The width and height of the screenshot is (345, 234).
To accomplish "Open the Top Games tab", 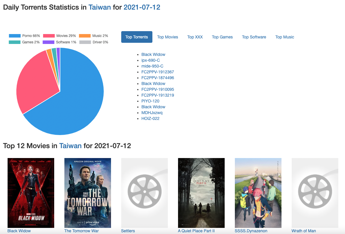I will pos(222,37).
